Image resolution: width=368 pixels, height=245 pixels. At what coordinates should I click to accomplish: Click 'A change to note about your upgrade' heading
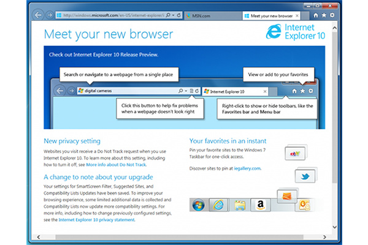tap(98, 177)
